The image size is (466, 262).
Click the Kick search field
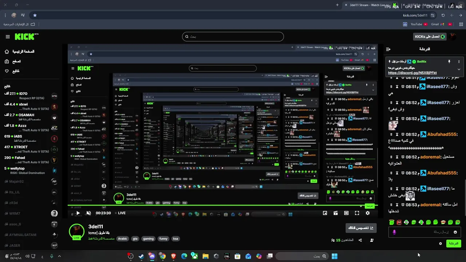(x=233, y=36)
